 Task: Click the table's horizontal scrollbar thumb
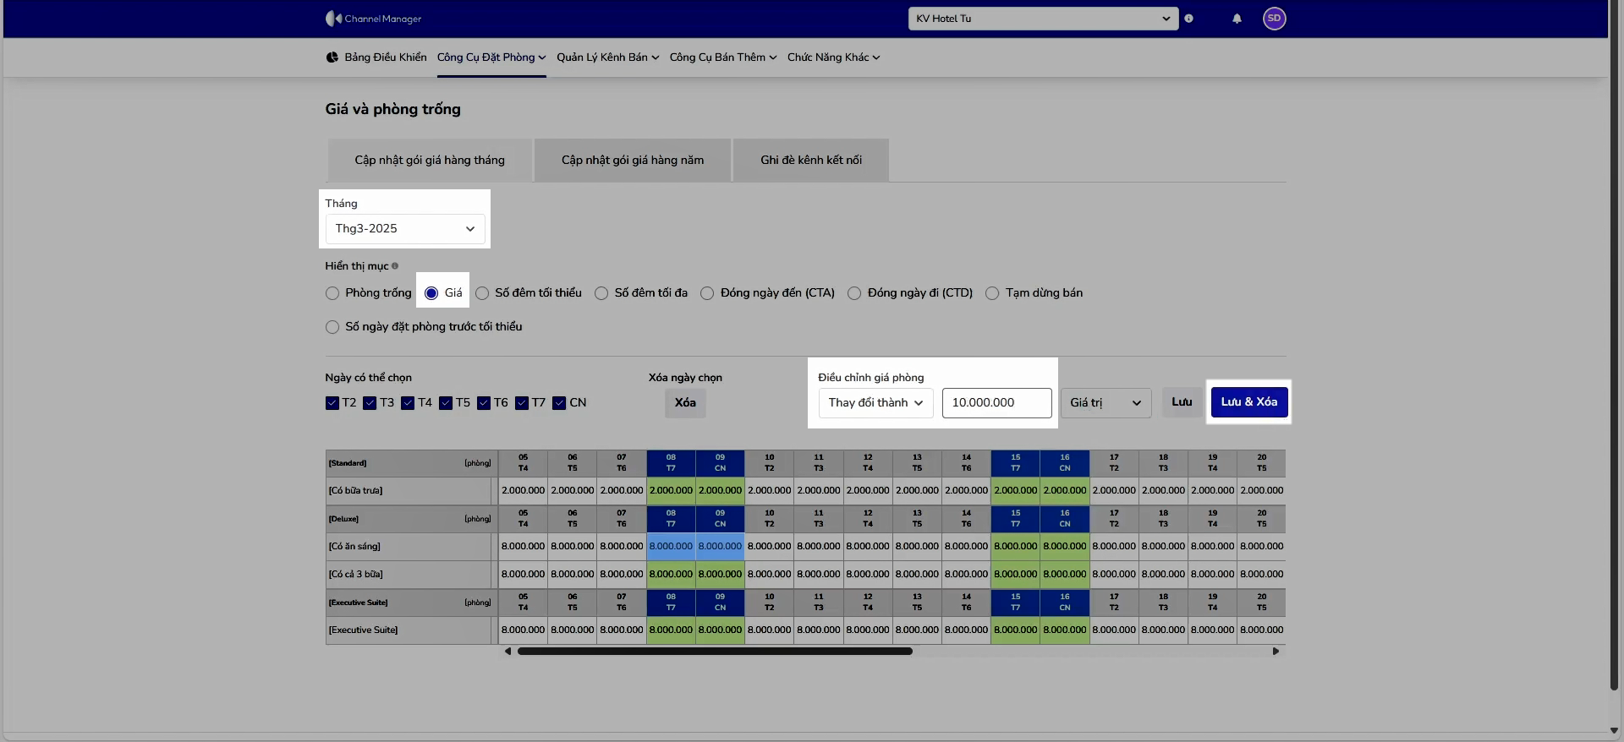[x=715, y=652]
